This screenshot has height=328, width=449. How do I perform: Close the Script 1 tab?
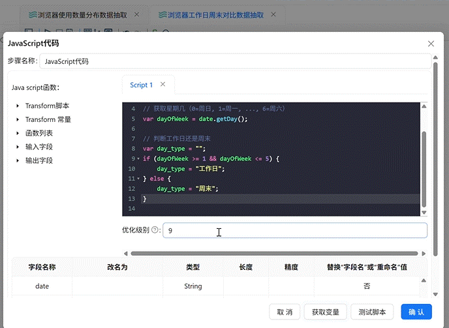pyautogui.click(x=163, y=84)
